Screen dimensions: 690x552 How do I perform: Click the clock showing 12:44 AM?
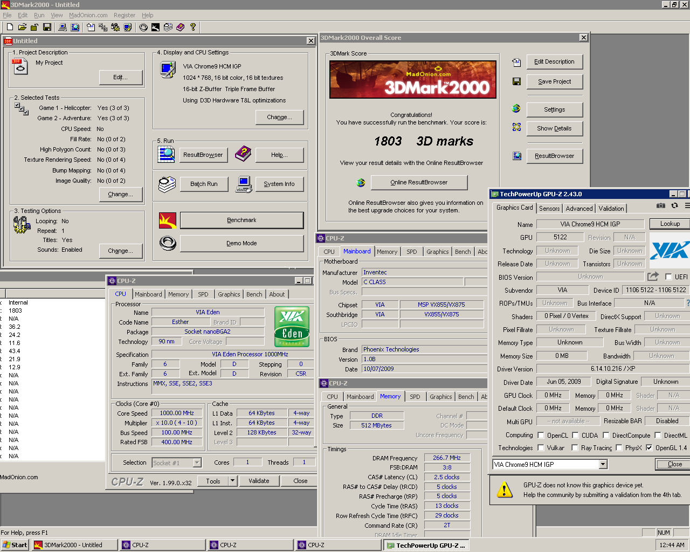click(x=672, y=545)
